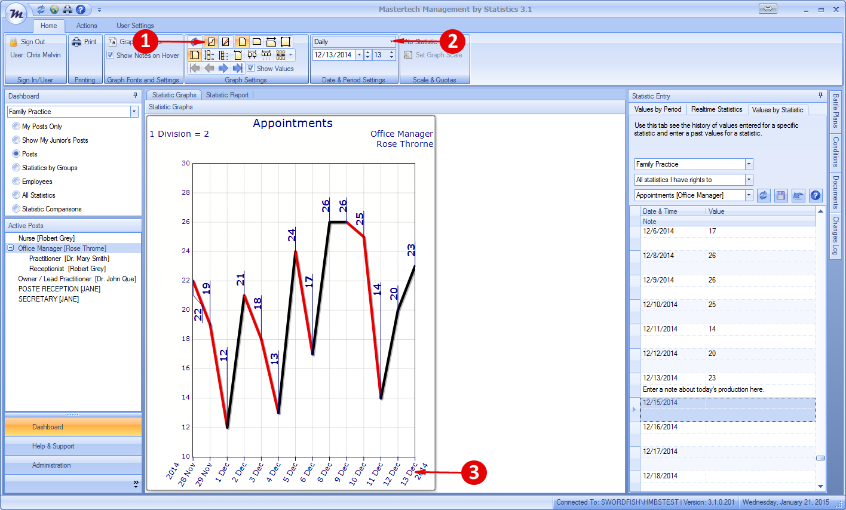Open the Daily period dropdown
846x510 pixels.
392,42
